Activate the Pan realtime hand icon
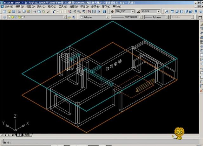This screenshot has width=203, height=146. 70,12
